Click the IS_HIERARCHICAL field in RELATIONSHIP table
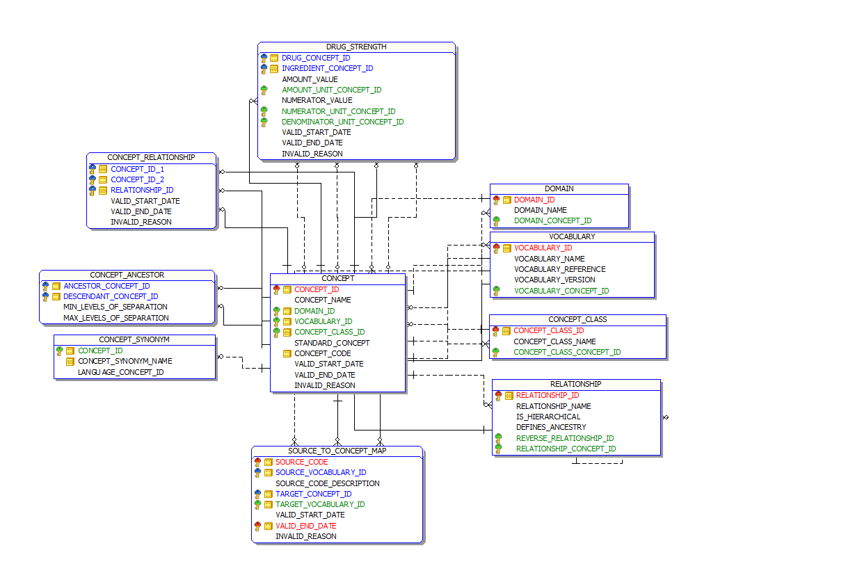Screen dimensions: 846x571 [x=548, y=417]
